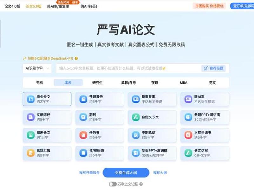Click the help icon beside 万字上文记忆
Viewport: 254px width, 190px height.
141,184
